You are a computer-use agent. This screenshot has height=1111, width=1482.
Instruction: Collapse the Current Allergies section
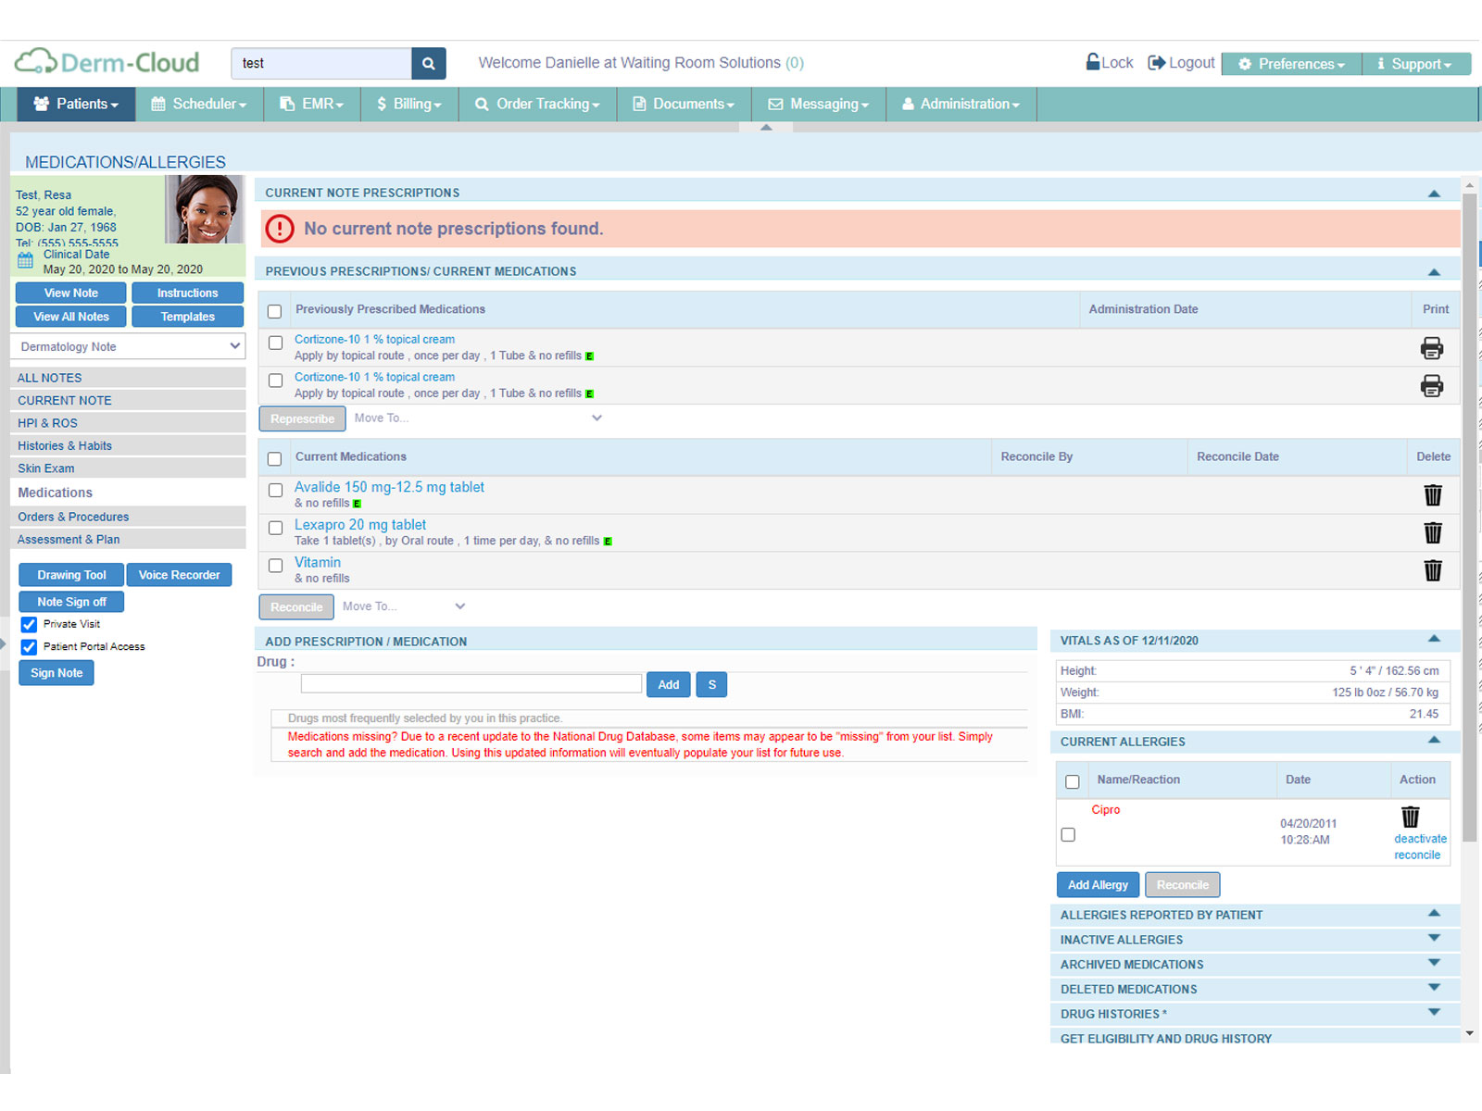pos(1434,740)
